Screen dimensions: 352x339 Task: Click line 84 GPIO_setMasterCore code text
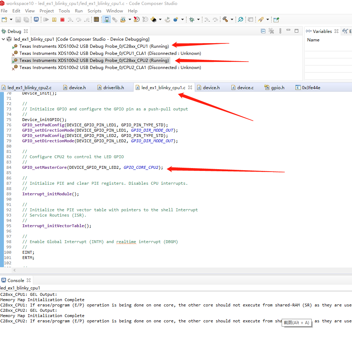93,167
